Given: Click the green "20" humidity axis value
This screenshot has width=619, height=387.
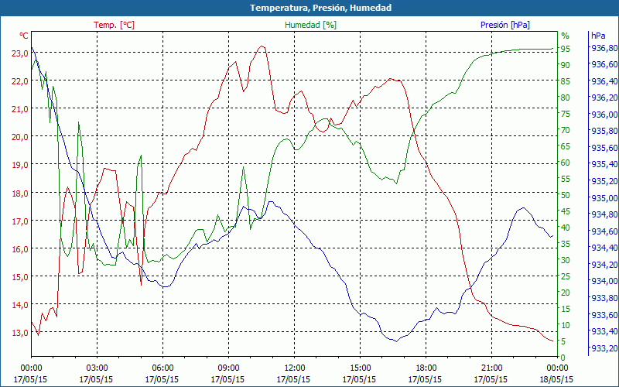Looking at the screenshot, I should coord(566,293).
